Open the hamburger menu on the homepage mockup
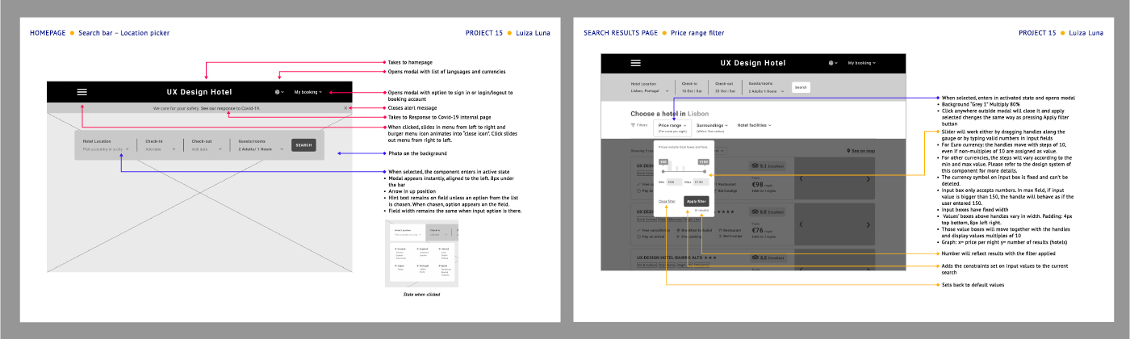The height and width of the screenshot is (339, 1130). (x=82, y=92)
